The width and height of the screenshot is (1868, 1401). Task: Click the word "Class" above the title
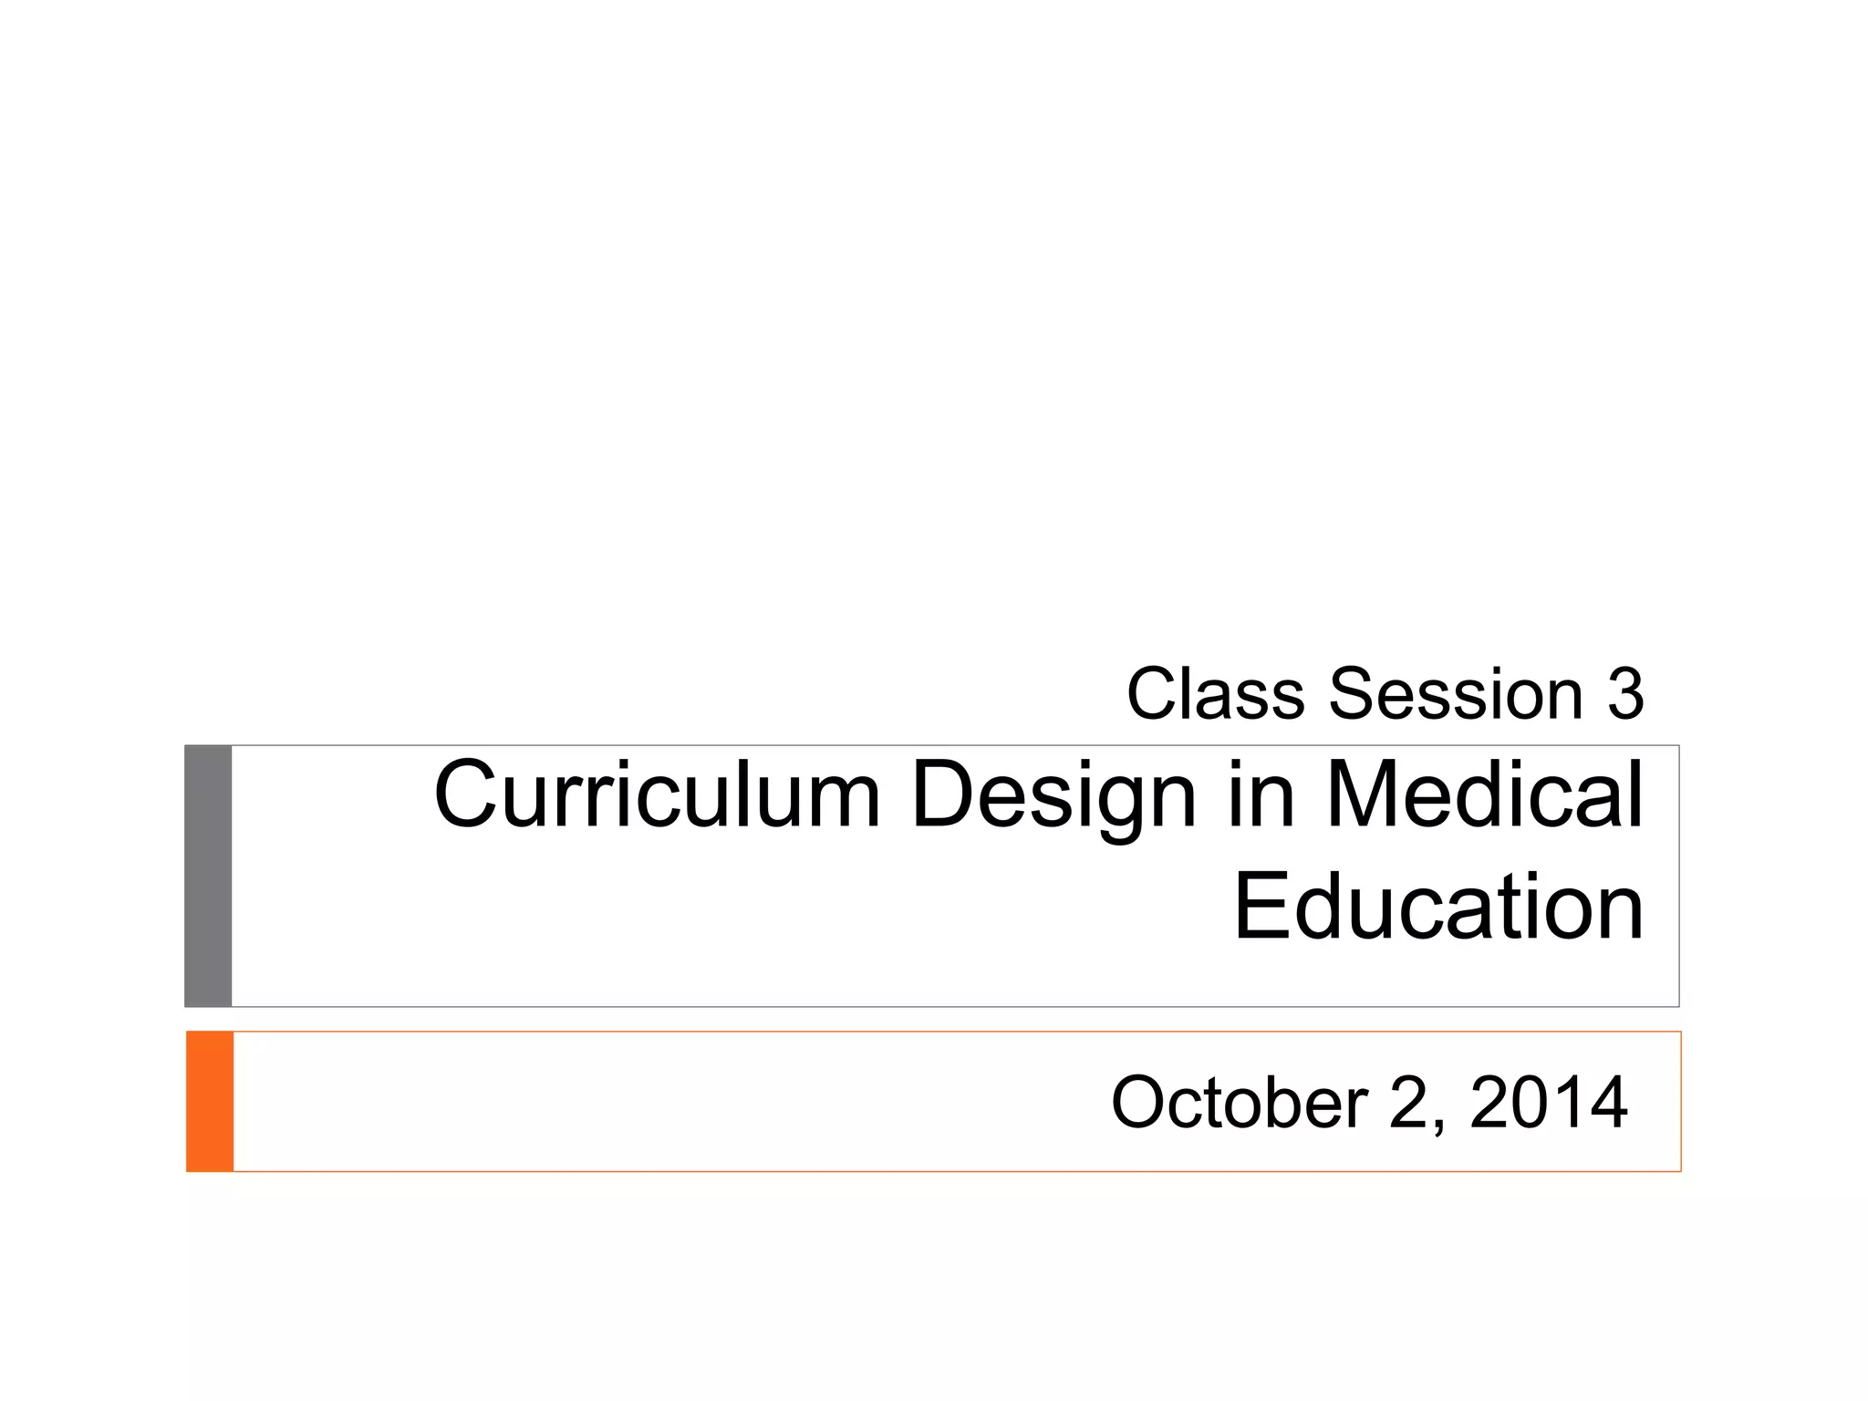1215,693
